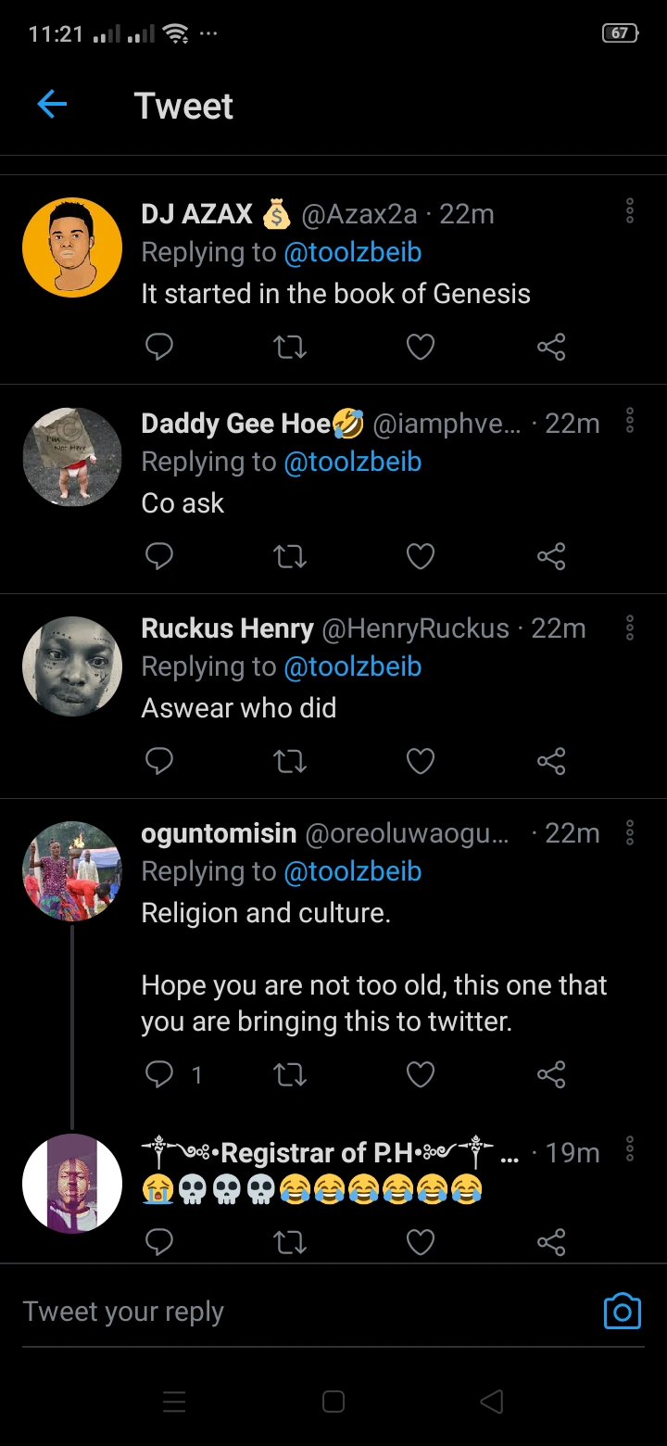
Task: Open more options on Ruckus Henry's tweet
Action: pyautogui.click(x=630, y=628)
